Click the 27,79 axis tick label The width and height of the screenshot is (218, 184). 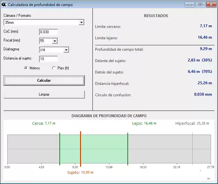211,167
